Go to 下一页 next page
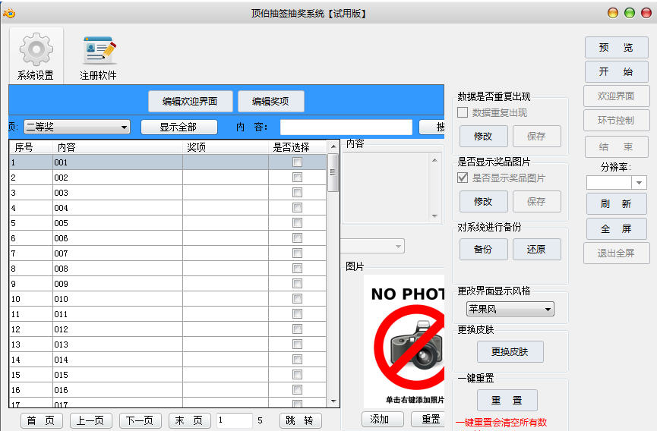657x431 pixels. pyautogui.click(x=140, y=420)
